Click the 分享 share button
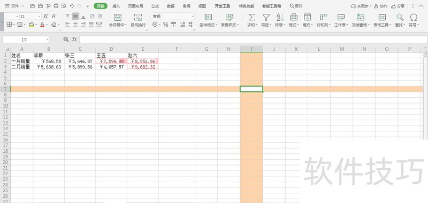Viewport: 428px width, 203px height. coord(398,6)
